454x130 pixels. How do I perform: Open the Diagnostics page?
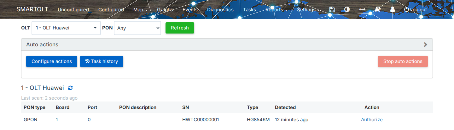tap(220, 10)
